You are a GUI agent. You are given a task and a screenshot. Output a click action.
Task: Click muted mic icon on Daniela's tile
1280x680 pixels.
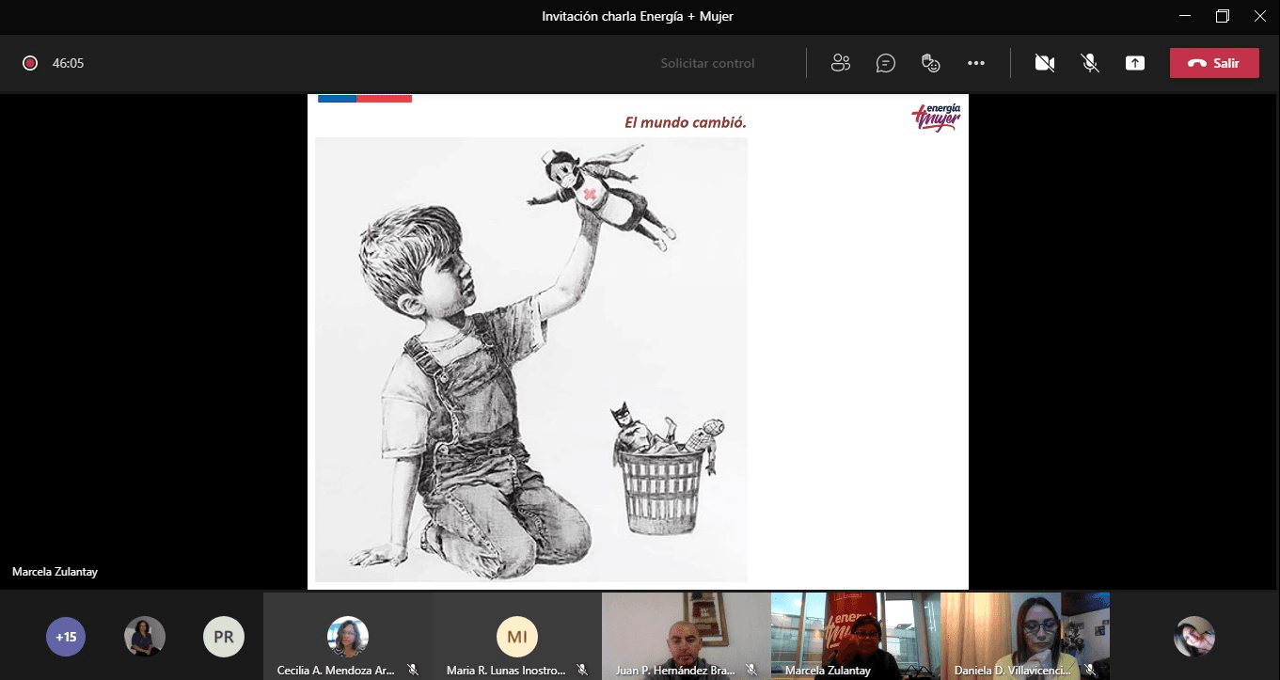(x=1090, y=670)
